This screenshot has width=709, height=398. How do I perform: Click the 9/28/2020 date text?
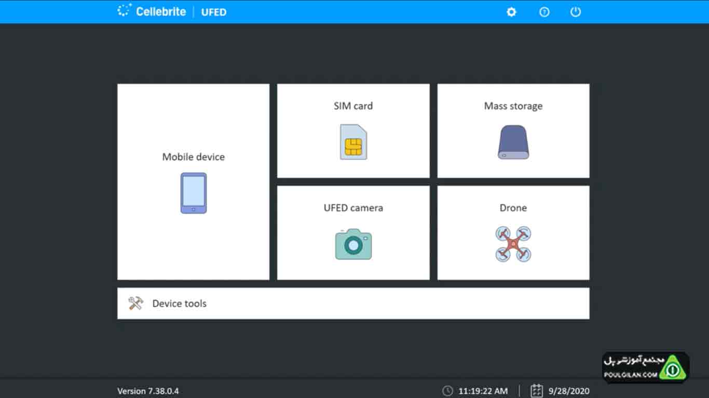[x=569, y=391]
